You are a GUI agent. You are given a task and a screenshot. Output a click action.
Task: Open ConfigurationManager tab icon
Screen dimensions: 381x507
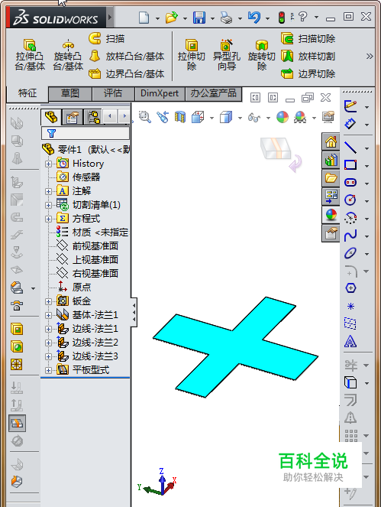[x=93, y=117]
